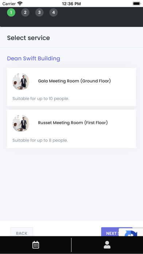This screenshot has width=143, height=254.
Task: Click Gala Meeting Room thumbnail image
Action: (x=21, y=81)
